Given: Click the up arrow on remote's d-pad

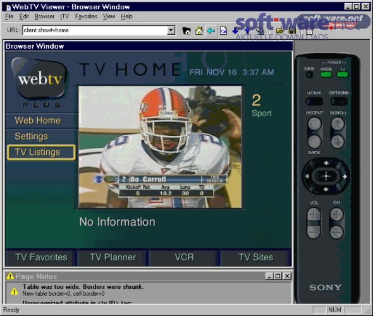Looking at the screenshot, I should (x=326, y=163).
